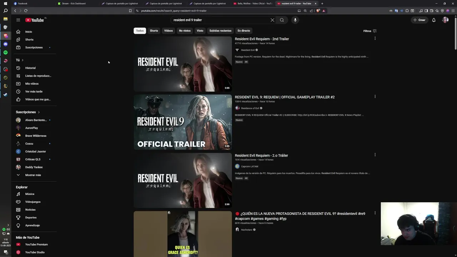This screenshot has width=457, height=257.
Task: Open the YouTube guide hamburger menu
Action: [18, 20]
